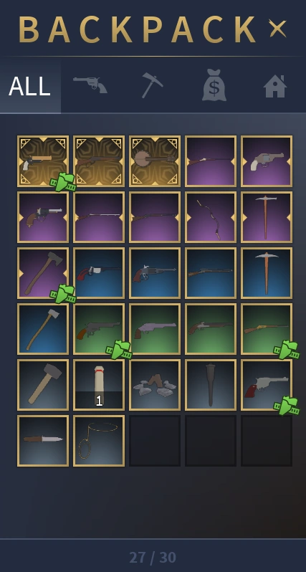
Task: Select the ore rocks pile item
Action: (x=155, y=385)
